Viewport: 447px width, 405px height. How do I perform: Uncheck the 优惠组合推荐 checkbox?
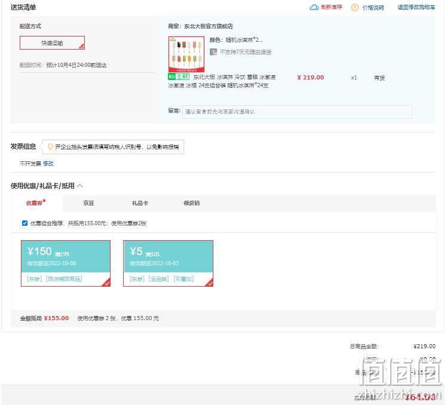click(x=25, y=223)
